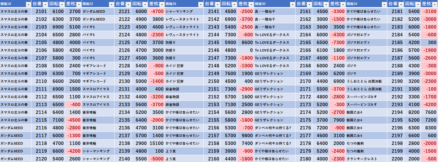Open 差枚 filter arrow in the 機種30 group

coord(342,4)
